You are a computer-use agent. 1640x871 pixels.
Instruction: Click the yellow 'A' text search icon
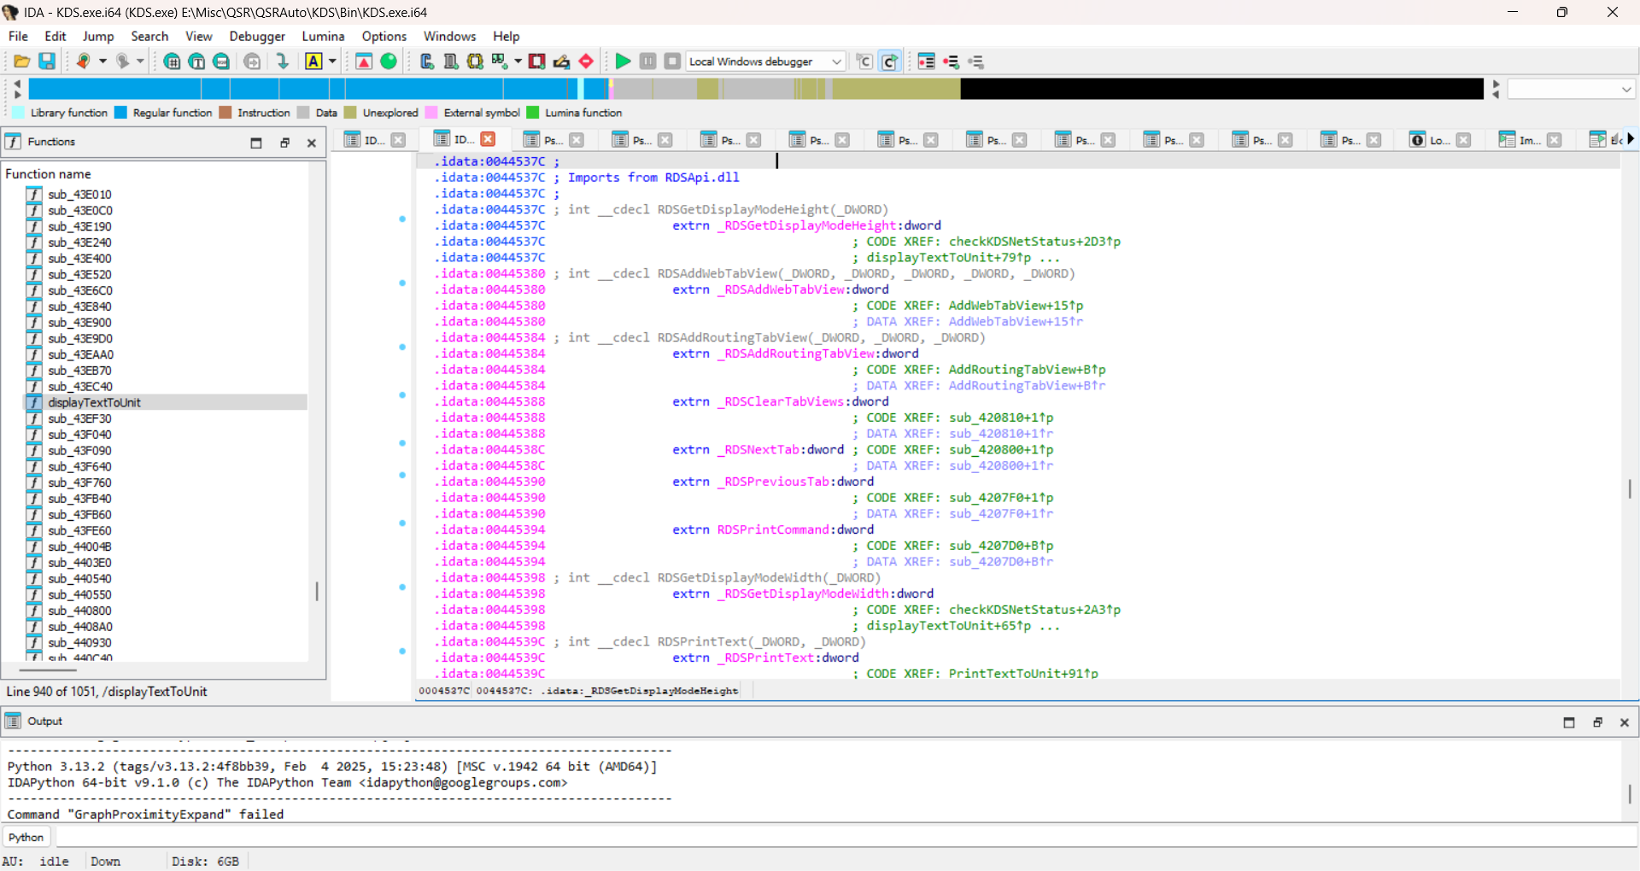pyautogui.click(x=313, y=61)
